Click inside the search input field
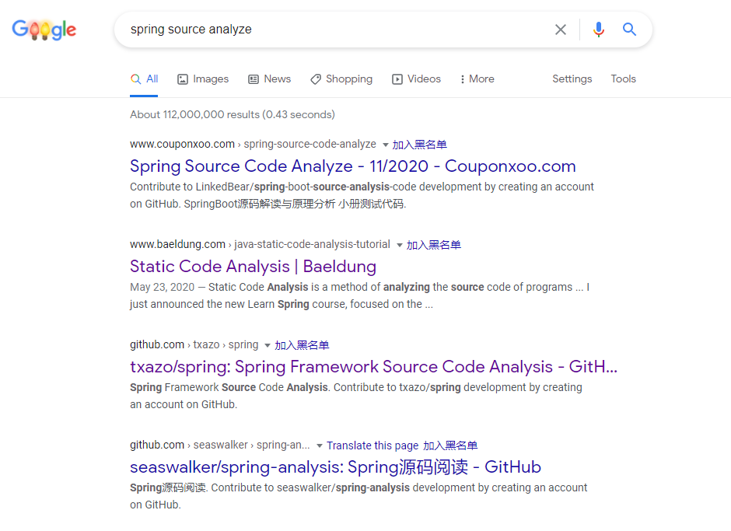The width and height of the screenshot is (731, 531). (334, 30)
